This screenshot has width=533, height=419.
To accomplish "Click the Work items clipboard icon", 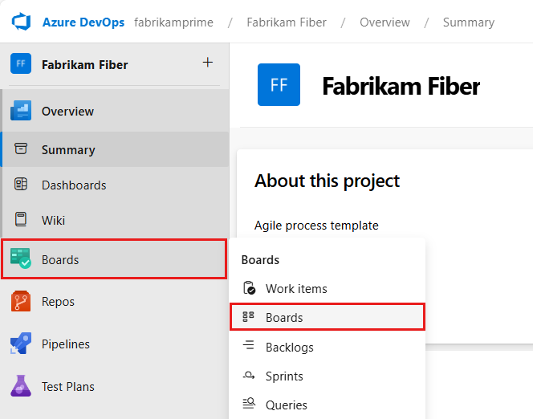I will [x=249, y=288].
